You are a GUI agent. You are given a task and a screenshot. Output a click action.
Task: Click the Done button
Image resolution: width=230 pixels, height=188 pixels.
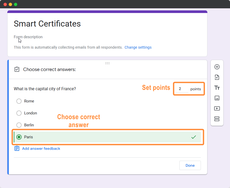[x=190, y=165]
